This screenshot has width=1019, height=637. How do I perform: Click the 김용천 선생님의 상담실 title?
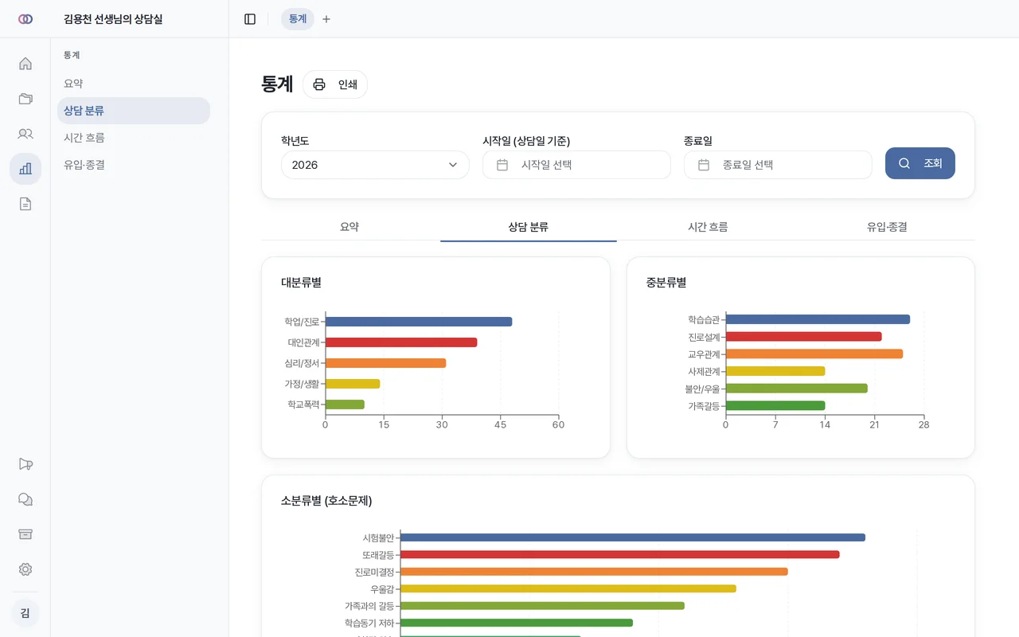(x=113, y=19)
